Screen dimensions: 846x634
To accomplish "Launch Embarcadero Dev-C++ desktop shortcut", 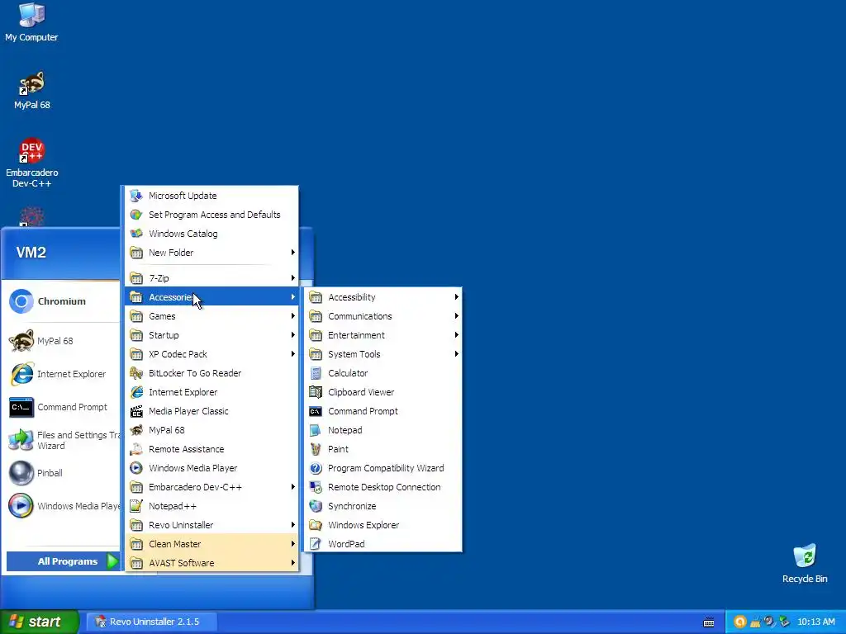I will (x=32, y=163).
